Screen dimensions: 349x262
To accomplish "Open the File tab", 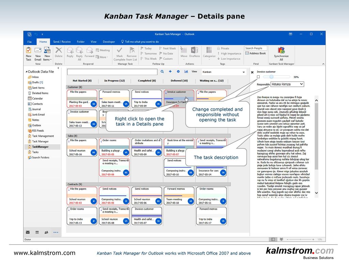I will click(x=29, y=42).
